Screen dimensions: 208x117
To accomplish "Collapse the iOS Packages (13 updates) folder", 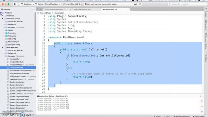I will click(x=4, y=56).
